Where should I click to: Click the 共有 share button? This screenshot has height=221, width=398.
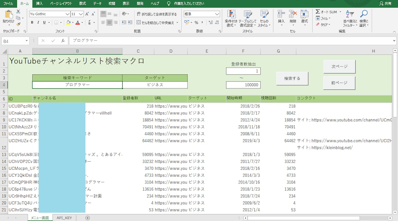(386, 4)
